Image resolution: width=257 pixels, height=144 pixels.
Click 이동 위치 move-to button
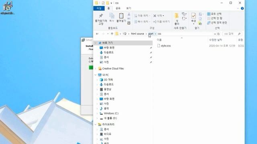tap(142, 16)
